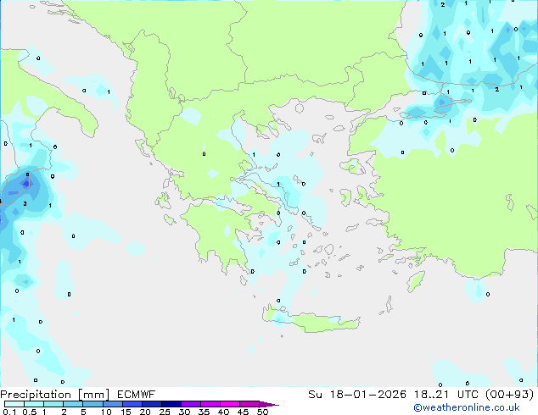Click the '20' legend scale label
Screen dimensions: 538x415
(x=145, y=412)
